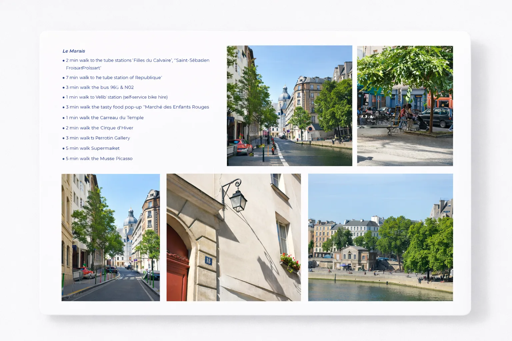Open the top street view photo with dome

(289, 106)
